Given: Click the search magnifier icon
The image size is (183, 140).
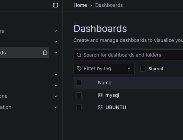Looking at the screenshot, I should click(x=79, y=55).
